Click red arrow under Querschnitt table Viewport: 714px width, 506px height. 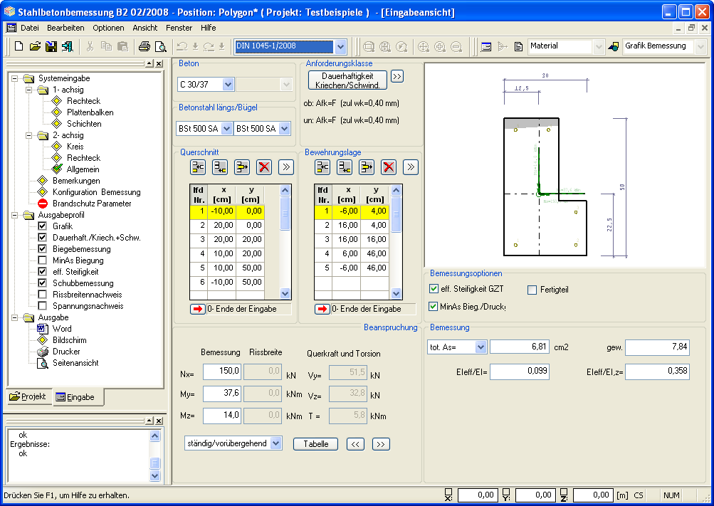tap(198, 309)
